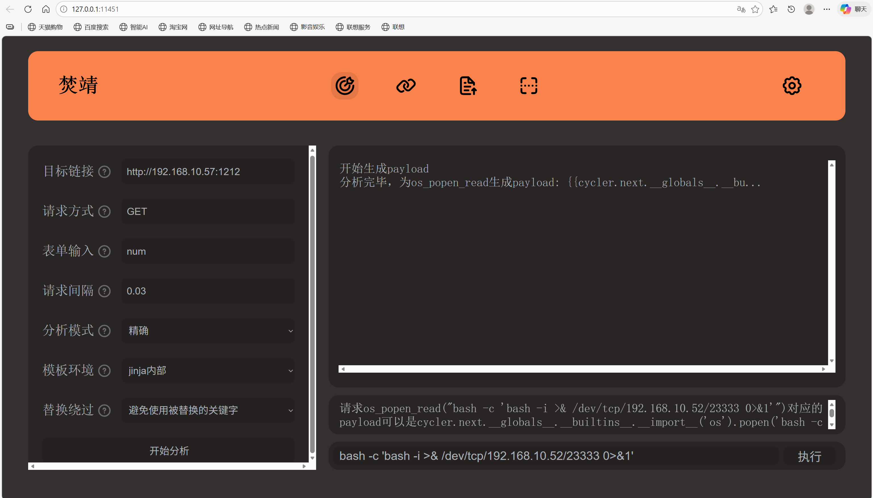Click the bash command input field
Viewport: 873px width, 498px height.
click(x=556, y=456)
